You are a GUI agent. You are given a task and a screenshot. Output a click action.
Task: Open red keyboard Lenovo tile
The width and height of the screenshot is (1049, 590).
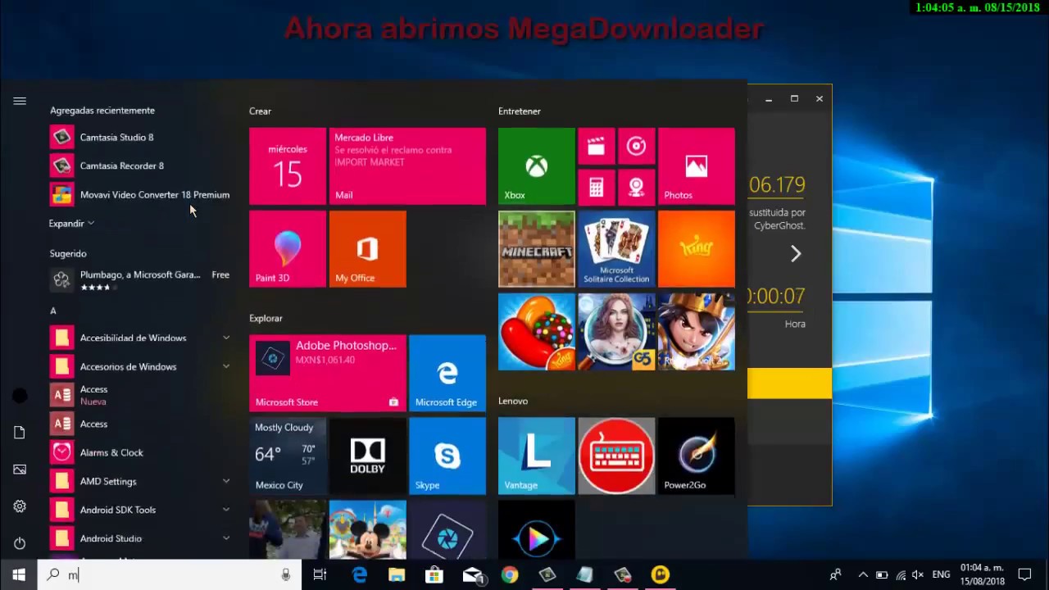(616, 456)
